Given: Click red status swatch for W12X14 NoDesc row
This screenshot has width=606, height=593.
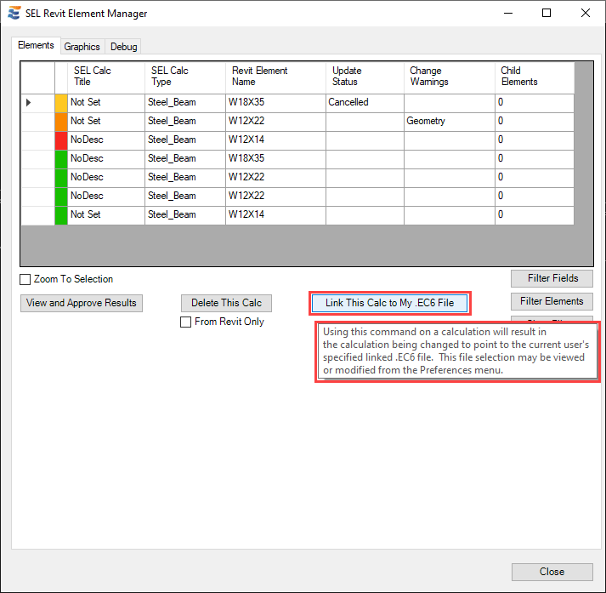Looking at the screenshot, I should (61, 140).
